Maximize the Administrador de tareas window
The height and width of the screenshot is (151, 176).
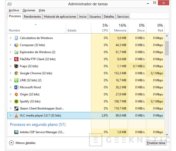click(155, 3)
